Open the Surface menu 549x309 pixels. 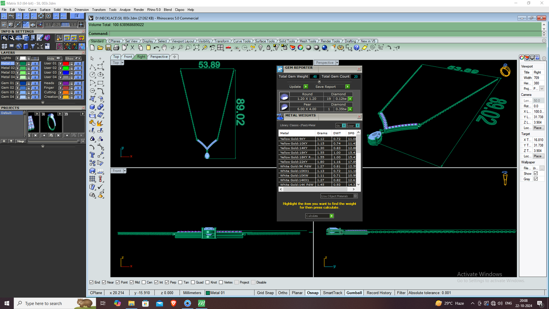click(x=45, y=10)
